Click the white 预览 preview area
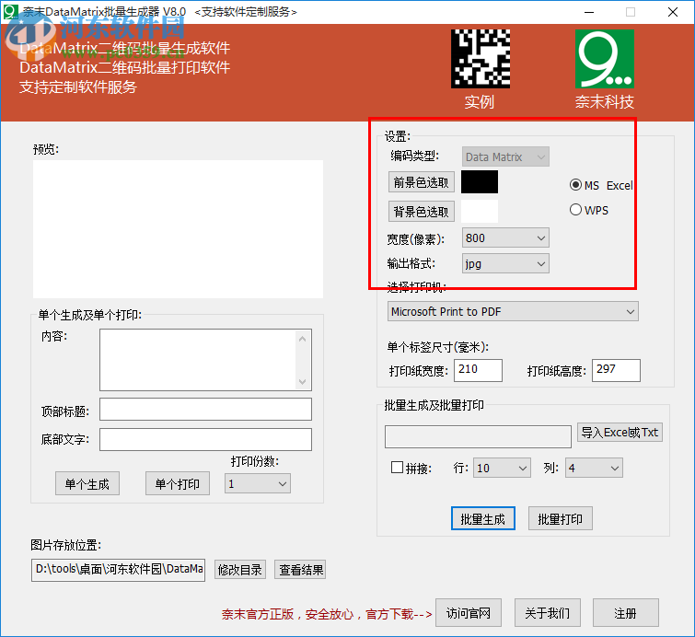 coord(179,229)
